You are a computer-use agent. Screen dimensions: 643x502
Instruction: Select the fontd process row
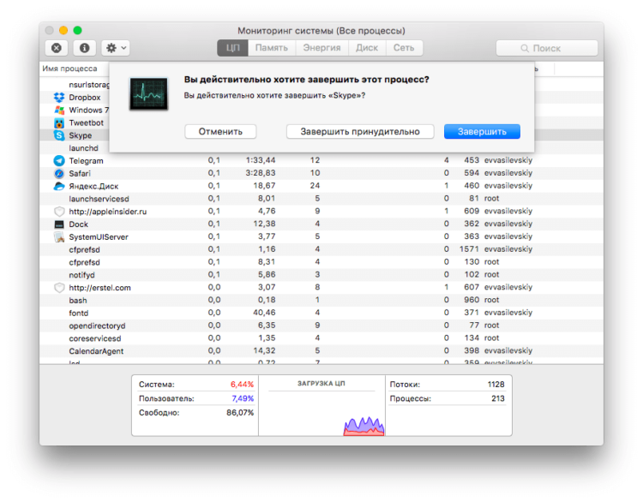pyautogui.click(x=321, y=313)
